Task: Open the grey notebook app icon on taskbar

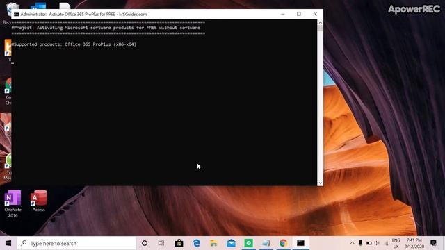Action: [266, 243]
